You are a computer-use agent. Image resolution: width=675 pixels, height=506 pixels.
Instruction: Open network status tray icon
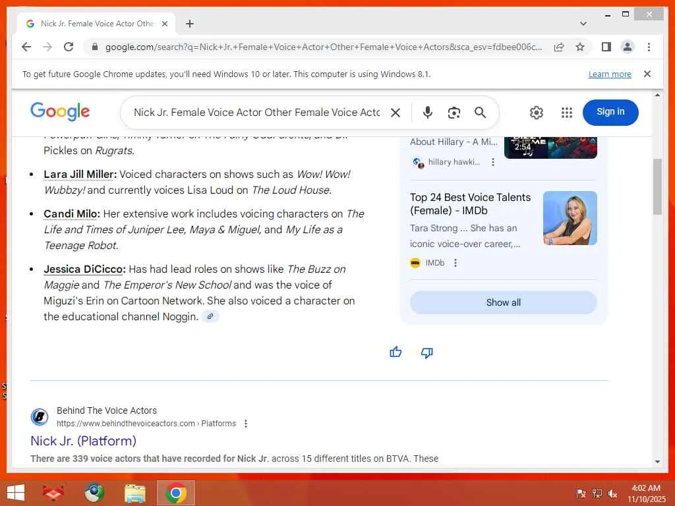[597, 493]
